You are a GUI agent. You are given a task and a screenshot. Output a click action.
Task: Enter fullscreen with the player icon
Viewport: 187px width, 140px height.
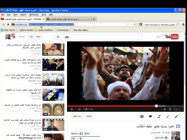181,109
